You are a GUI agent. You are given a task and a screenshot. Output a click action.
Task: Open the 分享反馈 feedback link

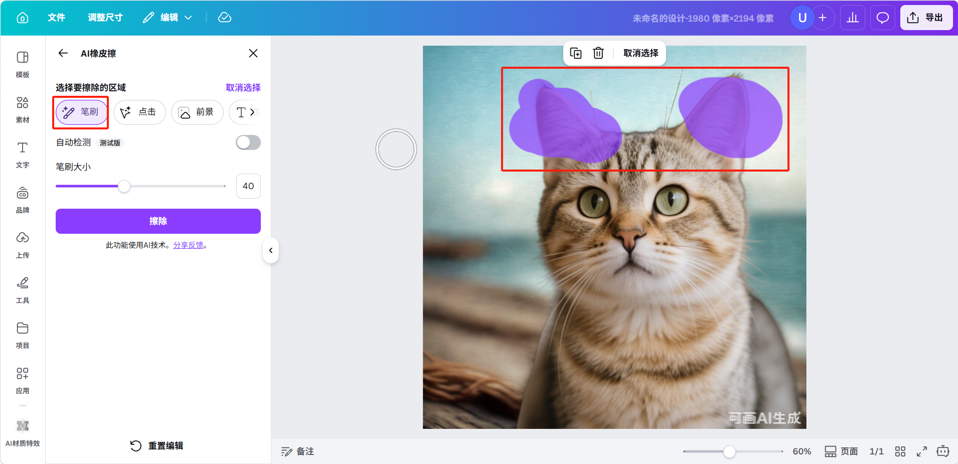189,245
